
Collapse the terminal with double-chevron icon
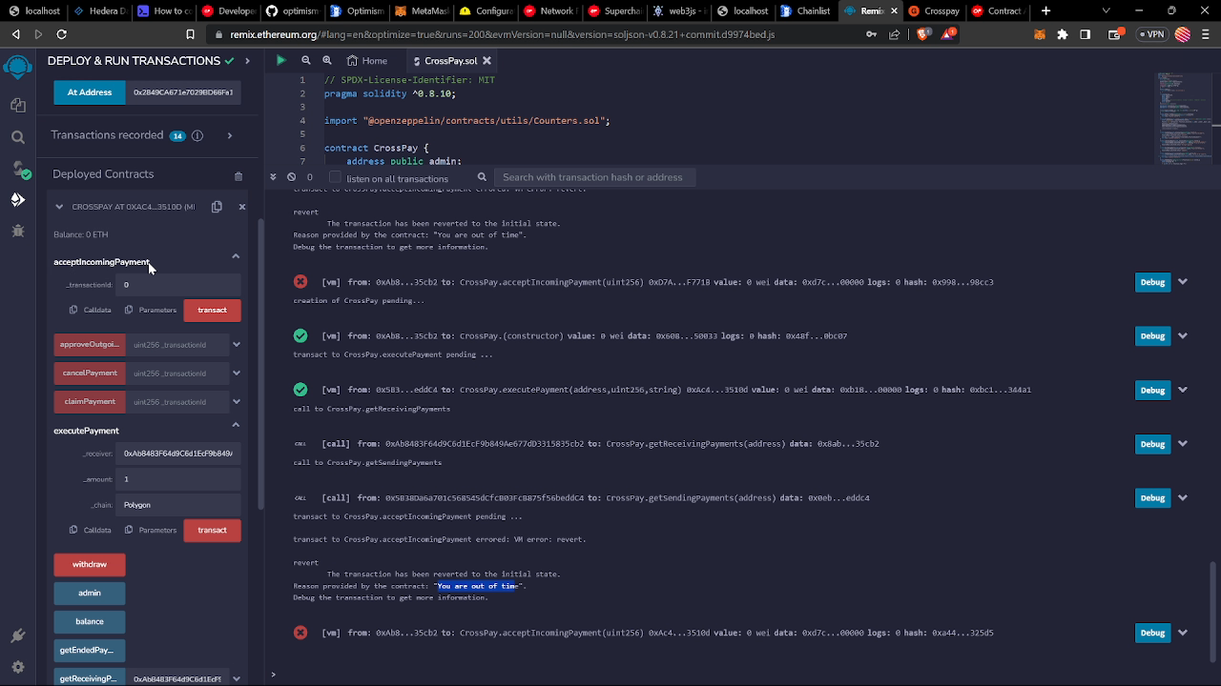[x=274, y=177]
